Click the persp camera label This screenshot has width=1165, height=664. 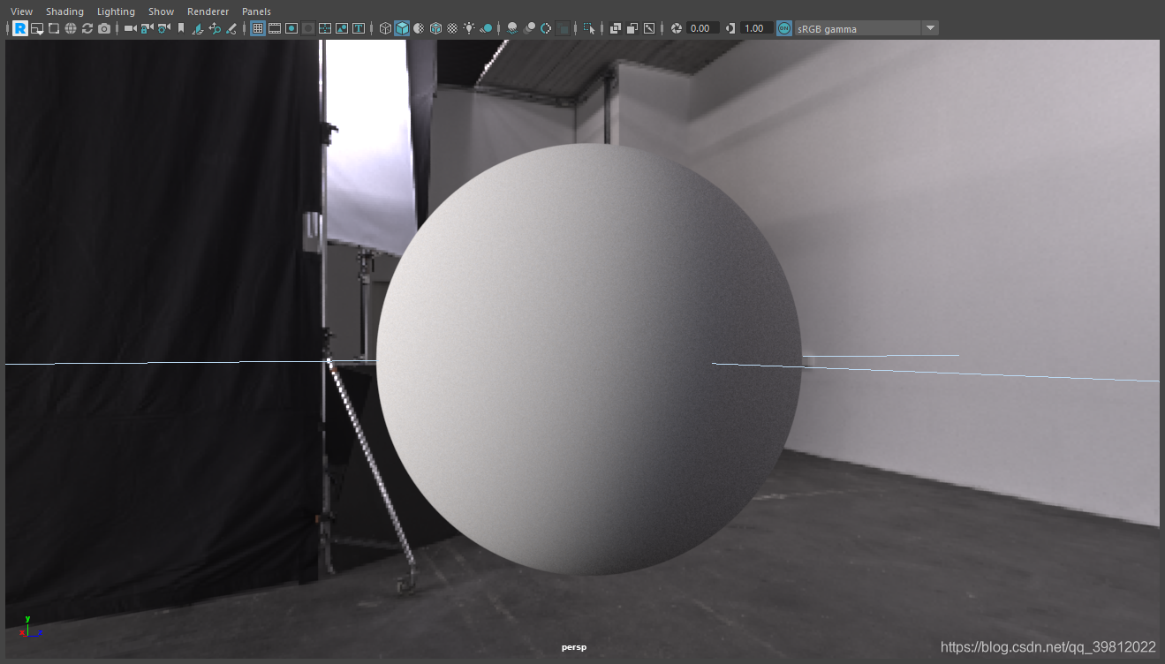click(x=573, y=647)
